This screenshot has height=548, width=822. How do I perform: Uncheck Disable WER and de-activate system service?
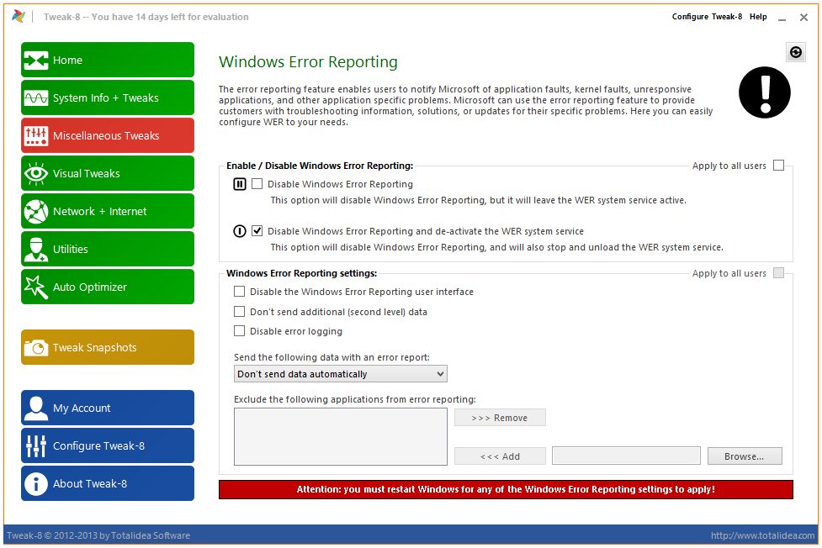[x=257, y=231]
